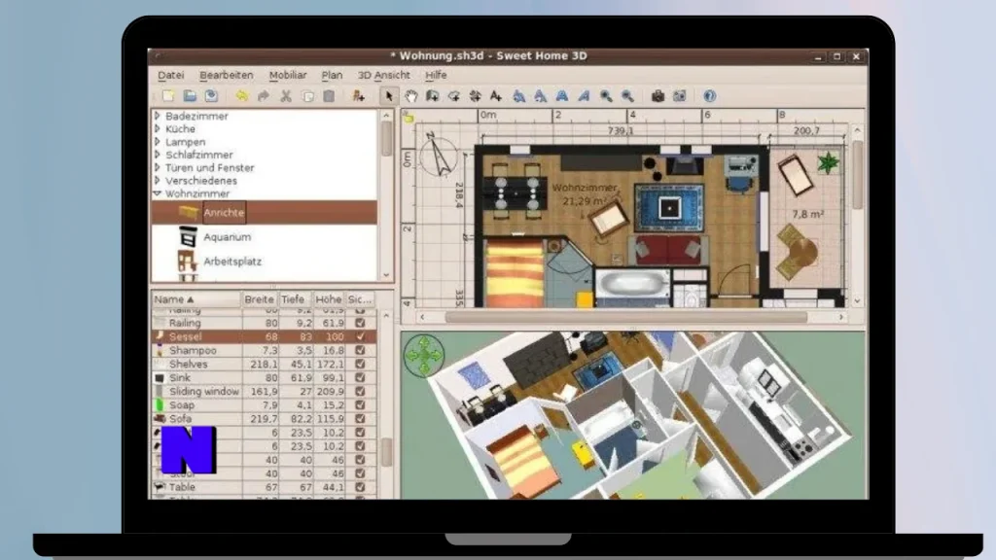Screen dimensions: 996x560
Task: Click the furniture list vertical scrollbar thumb
Action: (386, 453)
